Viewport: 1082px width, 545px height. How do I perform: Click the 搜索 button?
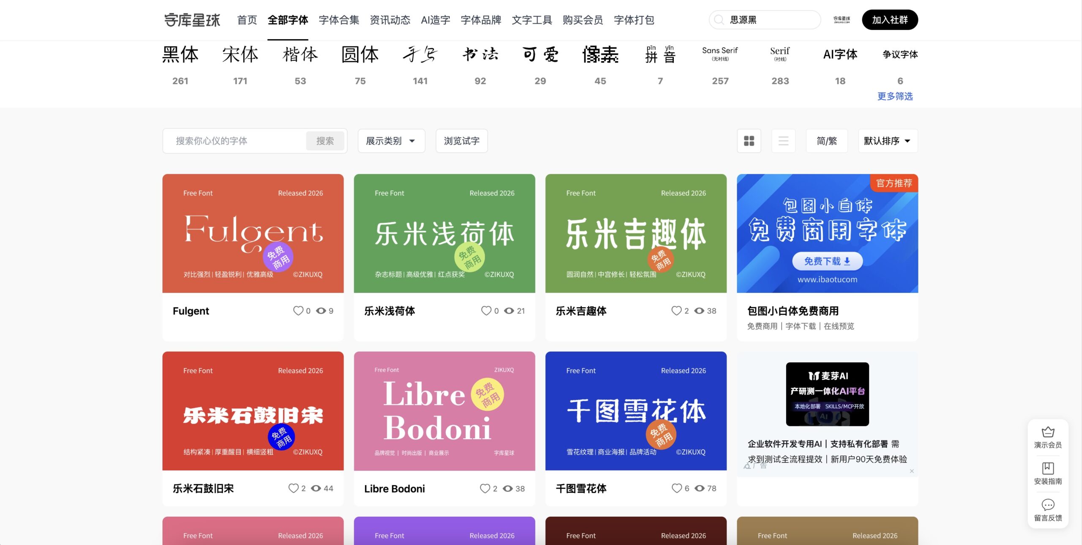(325, 141)
